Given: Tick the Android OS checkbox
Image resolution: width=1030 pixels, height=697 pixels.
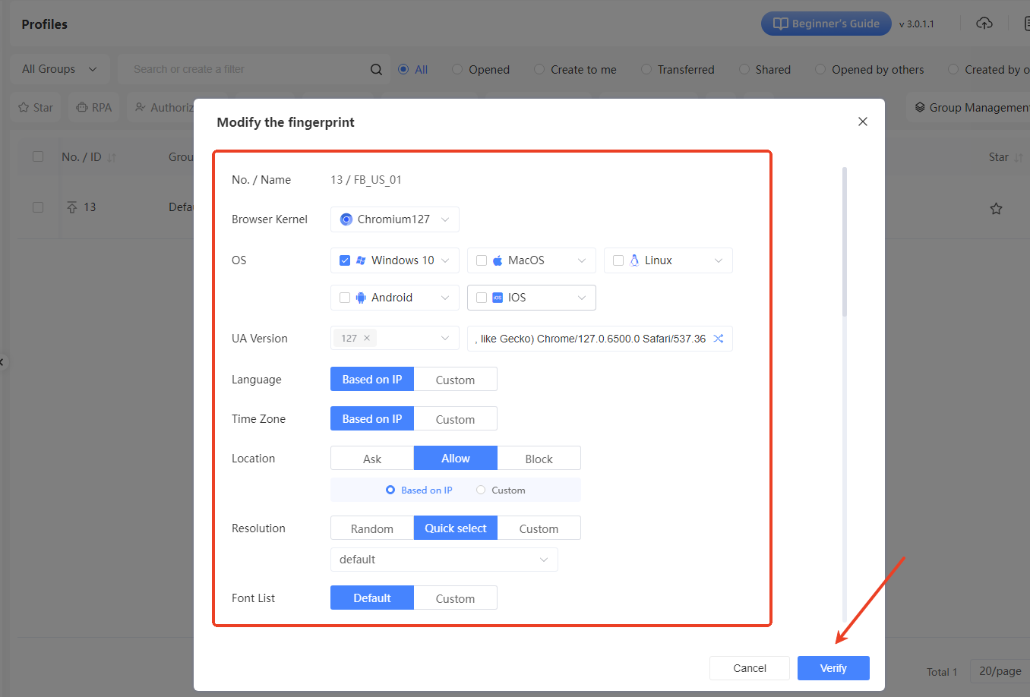Looking at the screenshot, I should click(x=345, y=298).
